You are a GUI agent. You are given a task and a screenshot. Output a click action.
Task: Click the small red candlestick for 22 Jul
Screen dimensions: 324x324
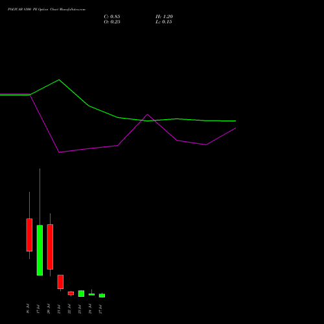71,293
